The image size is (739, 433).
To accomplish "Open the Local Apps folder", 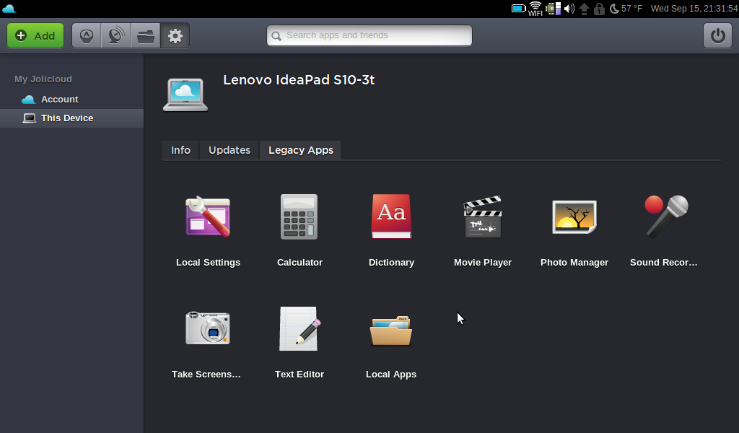I will coord(391,328).
